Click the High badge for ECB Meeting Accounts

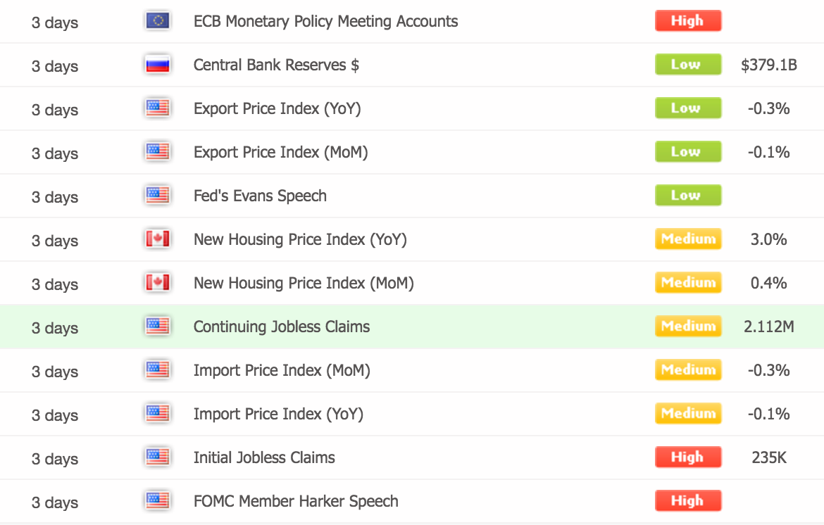(x=687, y=21)
